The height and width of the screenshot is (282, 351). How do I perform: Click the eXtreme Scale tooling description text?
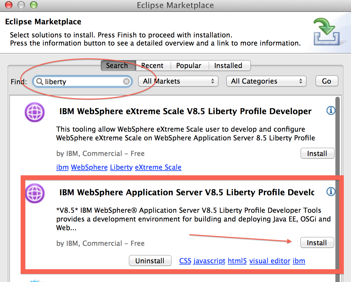pos(185,134)
